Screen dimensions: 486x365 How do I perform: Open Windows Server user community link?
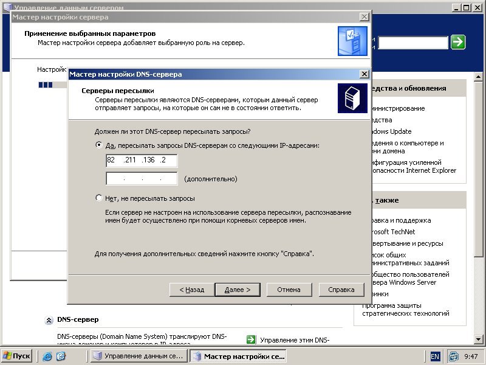[410, 278]
